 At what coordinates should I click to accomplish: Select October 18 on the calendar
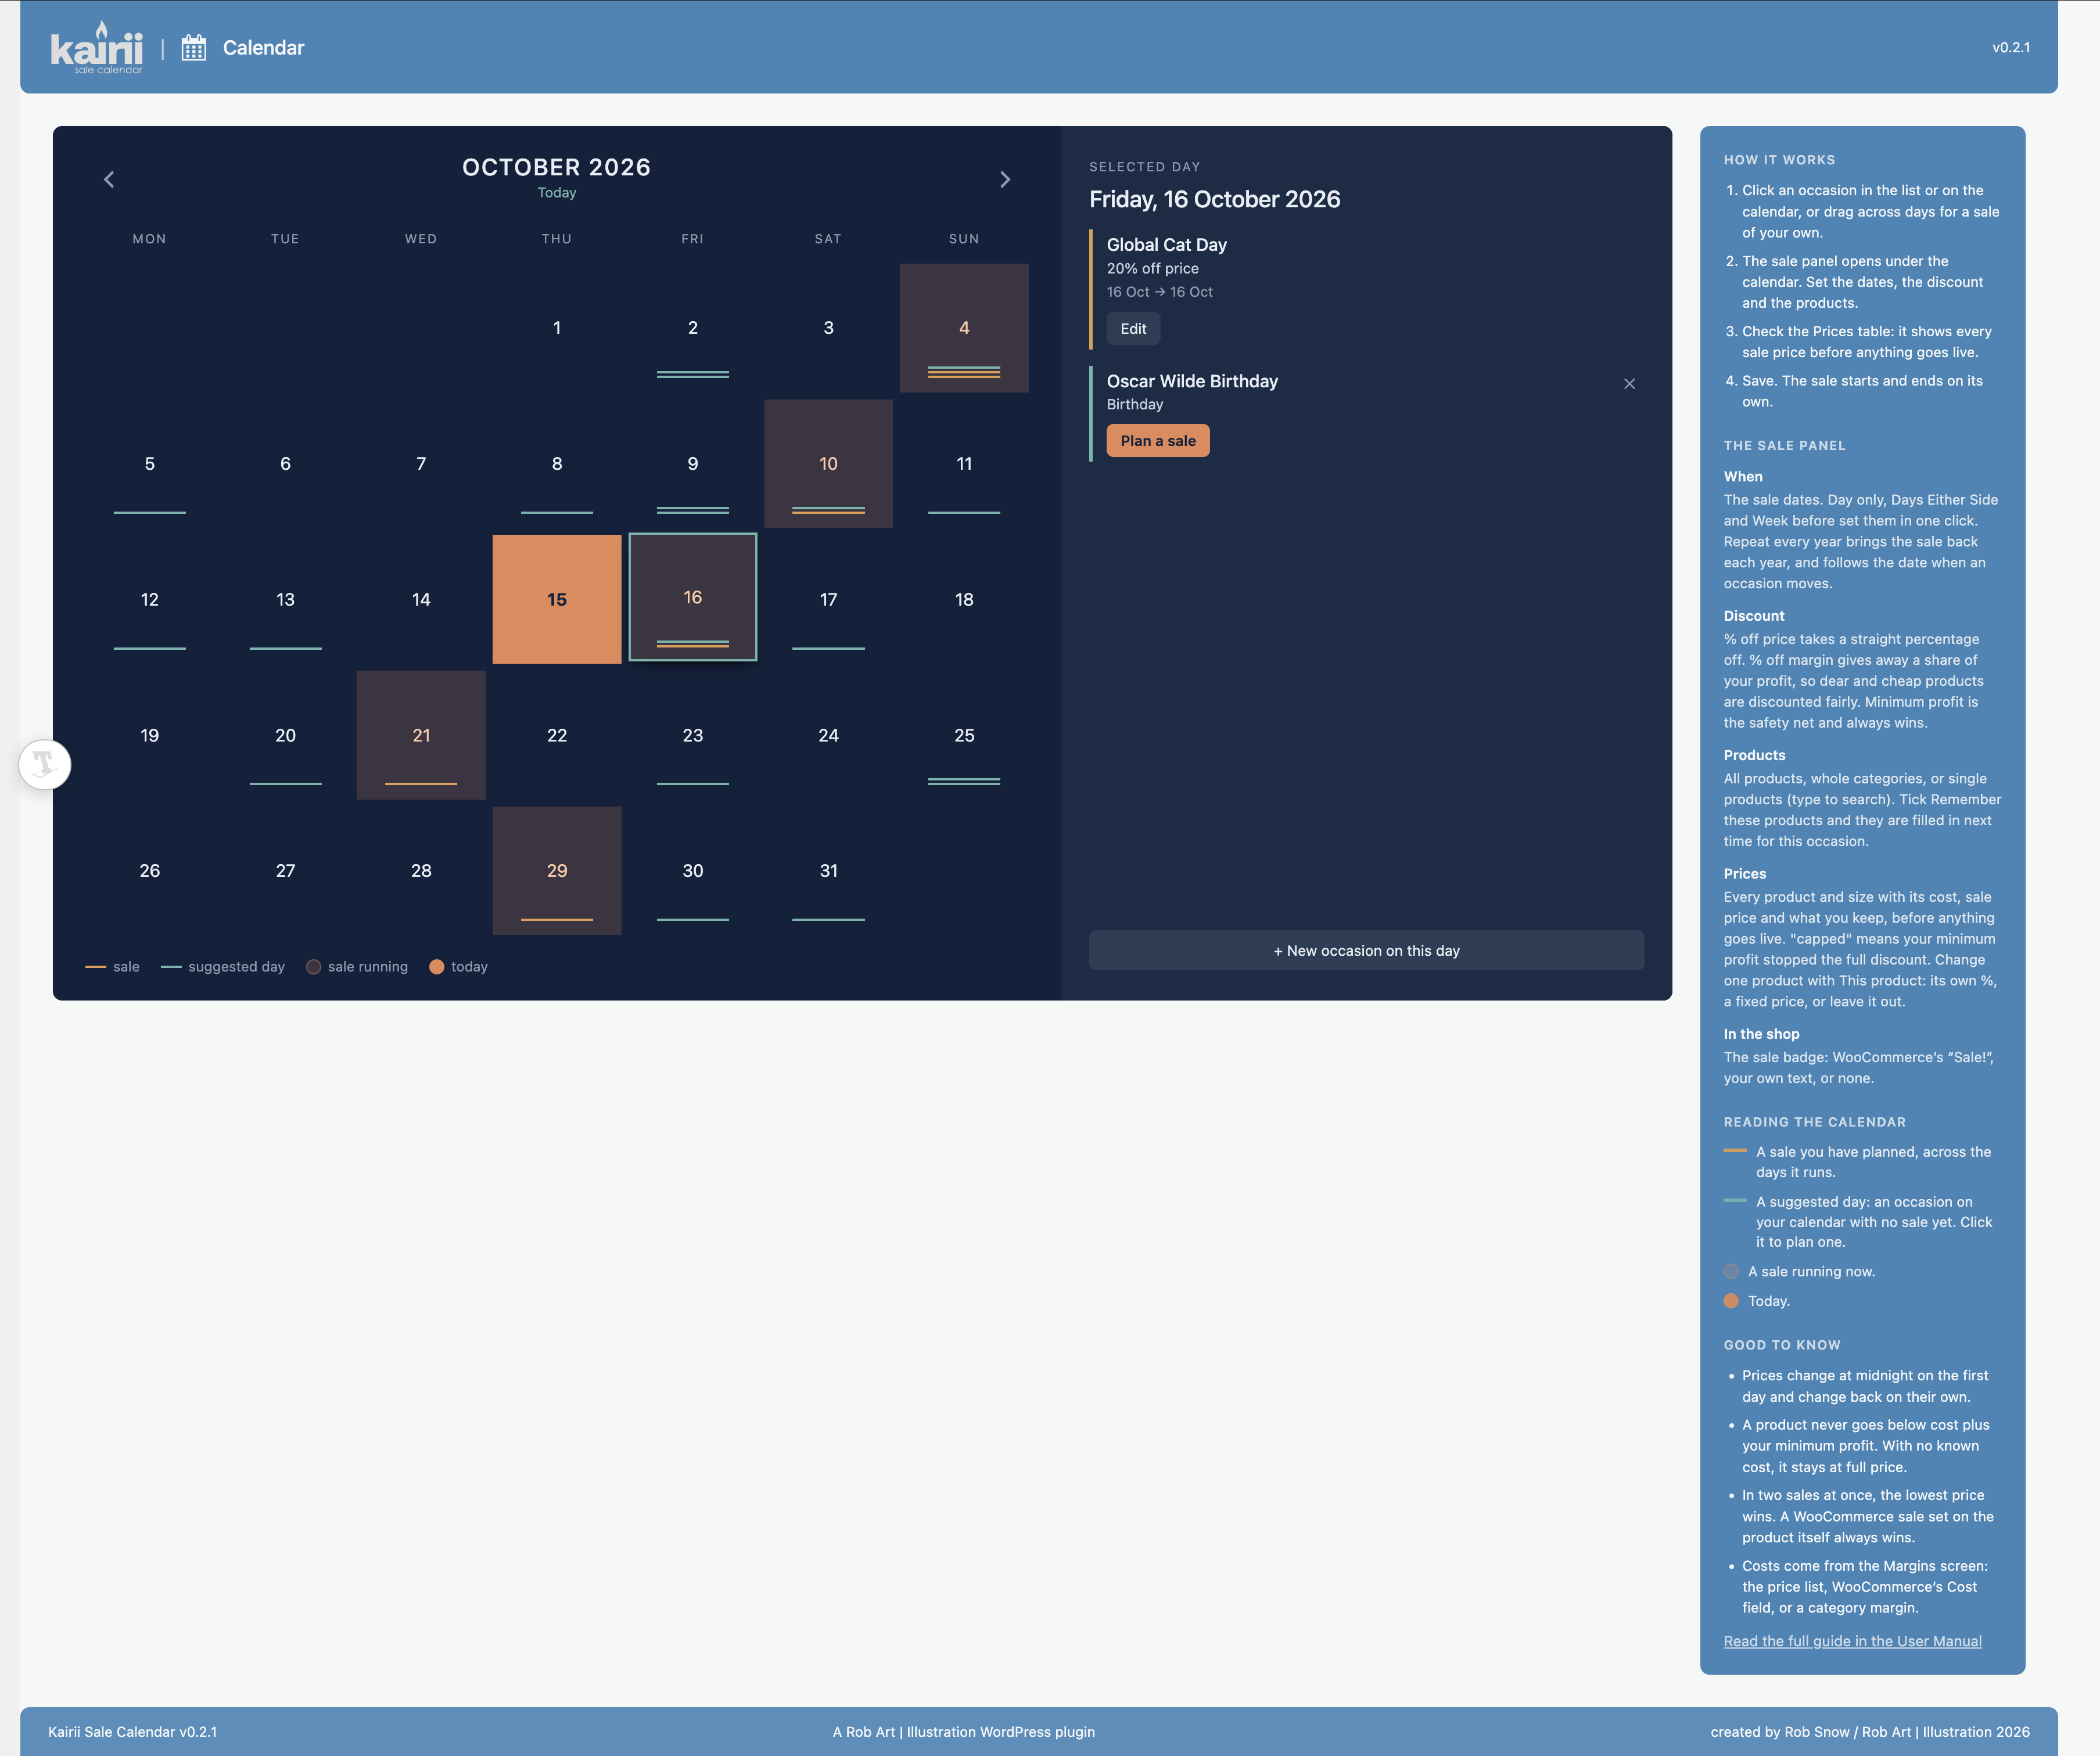point(964,599)
